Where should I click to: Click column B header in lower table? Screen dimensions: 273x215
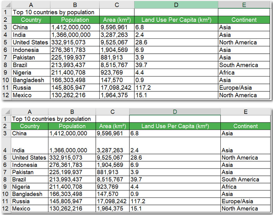[x=72, y=112]
